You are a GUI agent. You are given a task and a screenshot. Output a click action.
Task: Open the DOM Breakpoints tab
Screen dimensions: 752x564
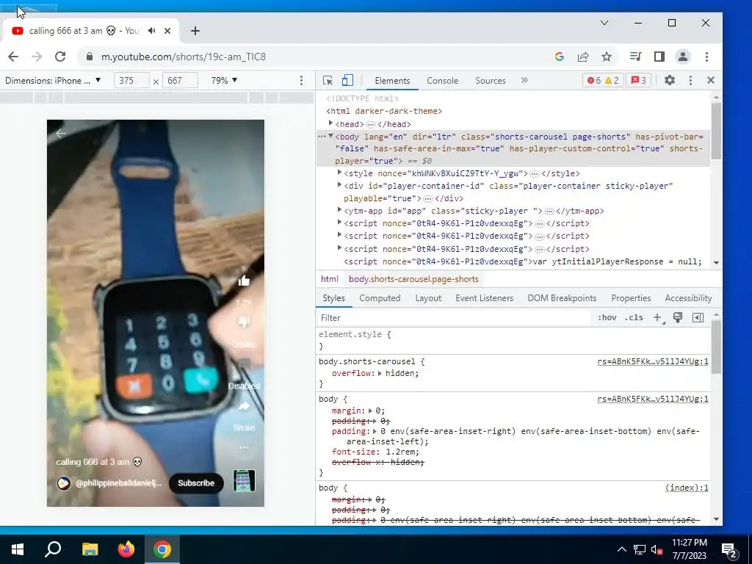[562, 298]
